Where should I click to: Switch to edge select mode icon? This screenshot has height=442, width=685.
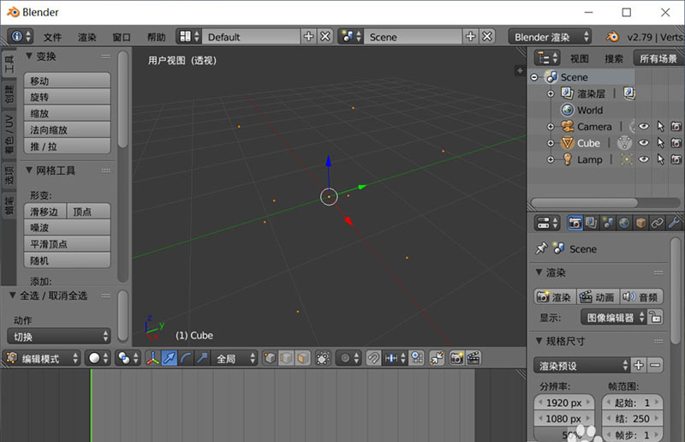286,359
